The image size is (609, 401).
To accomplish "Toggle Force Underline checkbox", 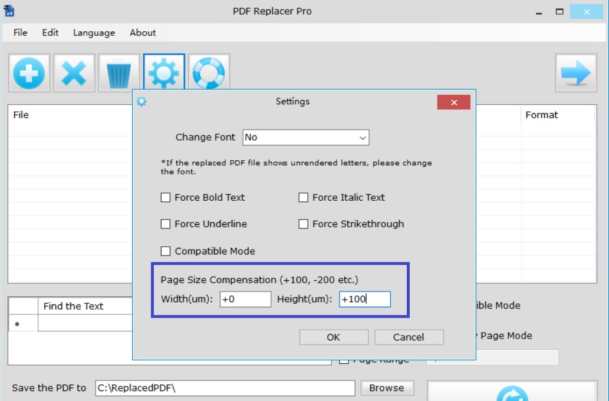I will pyautogui.click(x=166, y=224).
